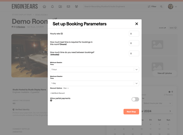Open Maximum Session Time dropdown
This screenshot has height=135, width=183.
[94, 83]
